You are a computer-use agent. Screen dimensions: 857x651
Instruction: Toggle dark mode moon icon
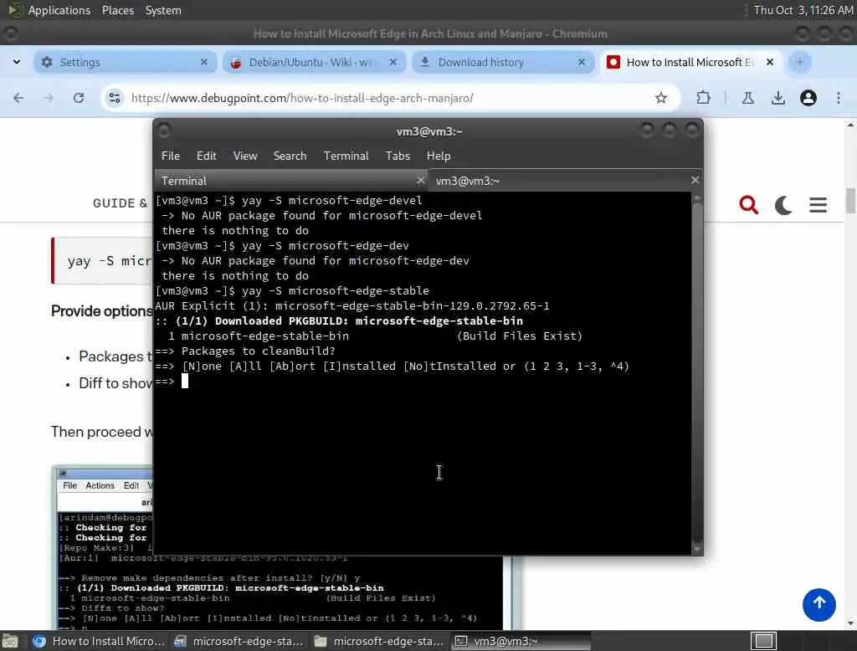click(783, 205)
